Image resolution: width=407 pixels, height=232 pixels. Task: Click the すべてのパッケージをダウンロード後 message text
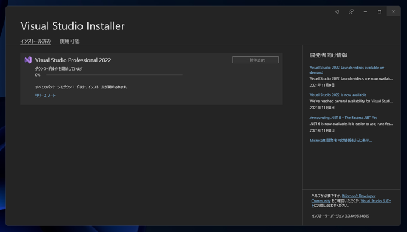[x=81, y=87]
